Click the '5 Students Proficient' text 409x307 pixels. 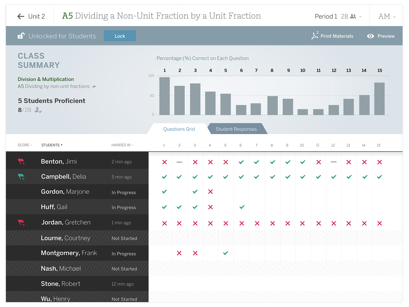click(x=52, y=101)
